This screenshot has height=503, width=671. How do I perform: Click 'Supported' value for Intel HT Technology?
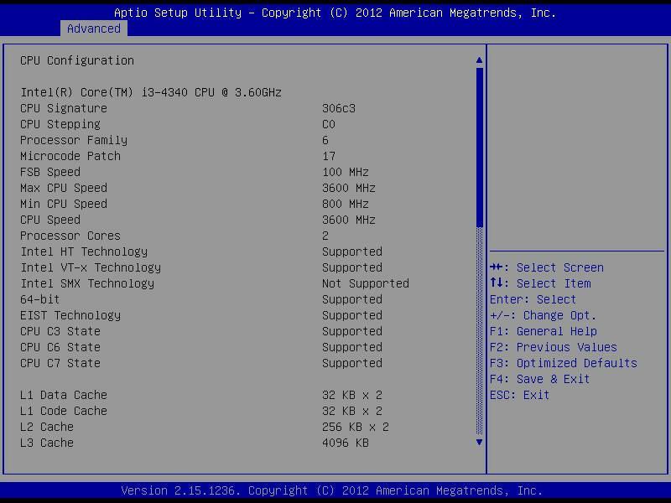pyautogui.click(x=352, y=251)
